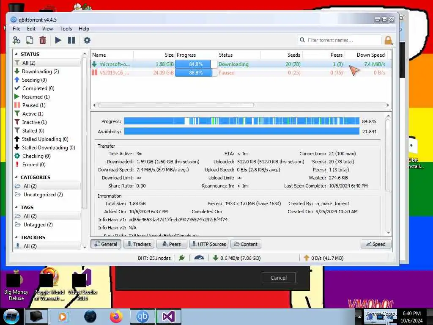Open the View menu
This screenshot has width=433, height=325.
click(47, 29)
